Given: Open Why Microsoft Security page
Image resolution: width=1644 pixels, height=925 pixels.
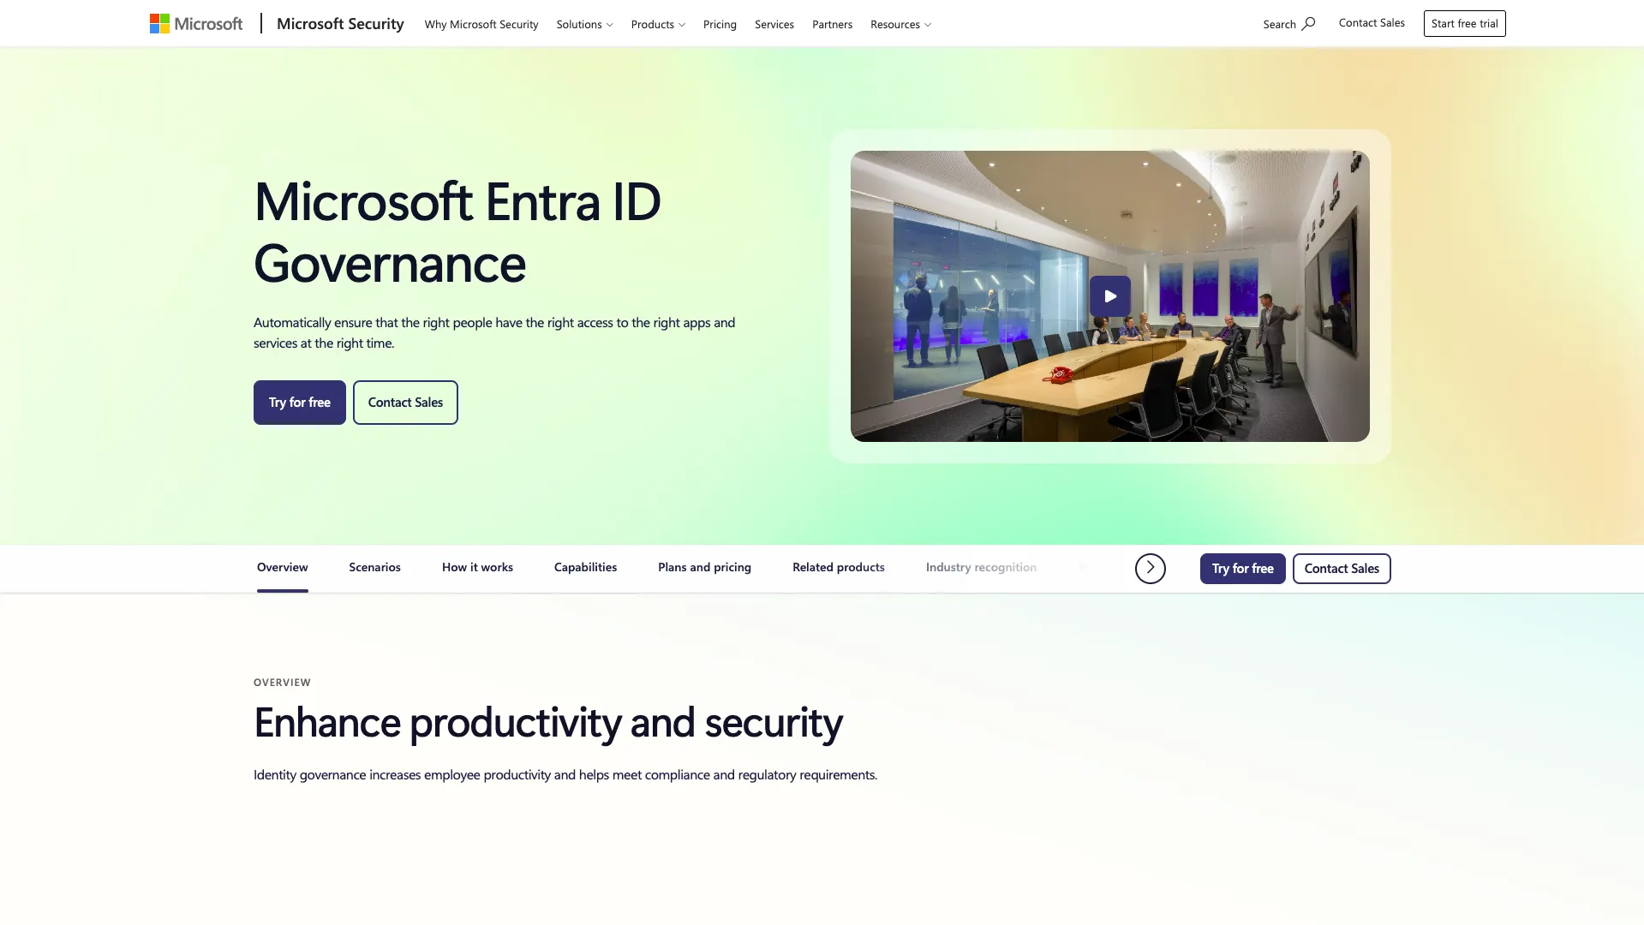Looking at the screenshot, I should (481, 24).
